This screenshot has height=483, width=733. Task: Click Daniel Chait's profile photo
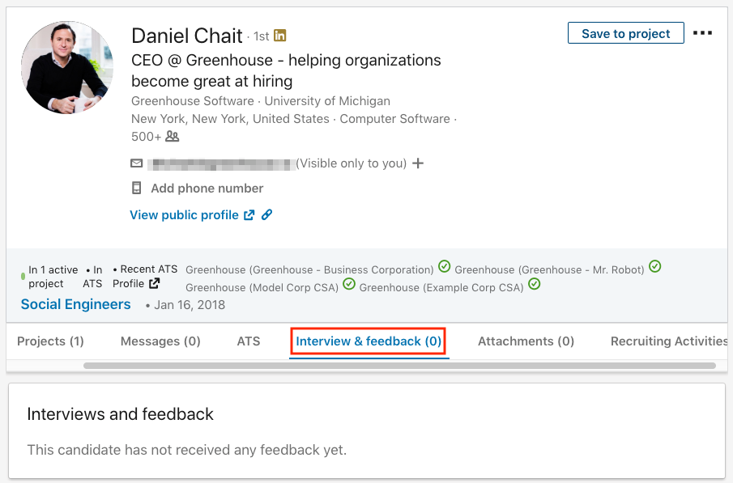point(67,67)
